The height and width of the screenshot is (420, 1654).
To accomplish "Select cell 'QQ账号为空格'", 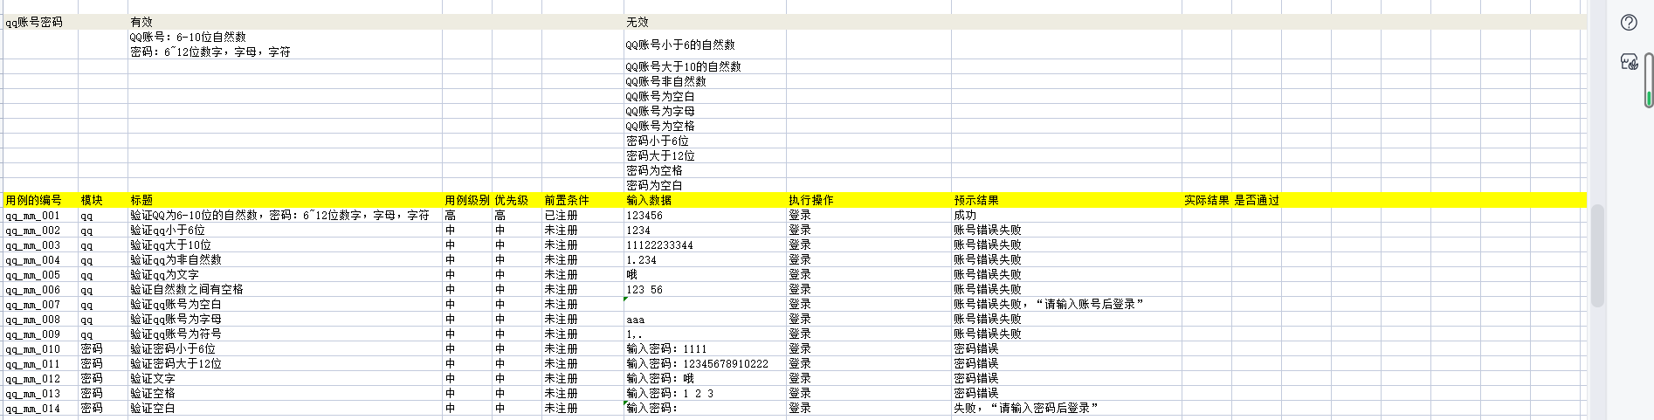I will pyautogui.click(x=705, y=126).
